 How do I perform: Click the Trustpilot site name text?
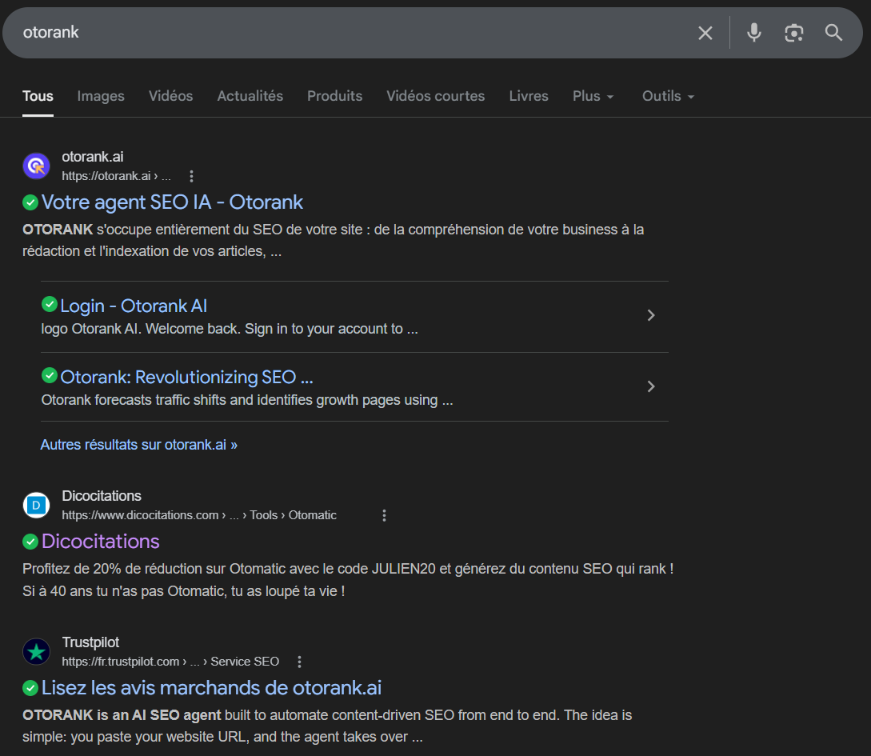tap(90, 642)
